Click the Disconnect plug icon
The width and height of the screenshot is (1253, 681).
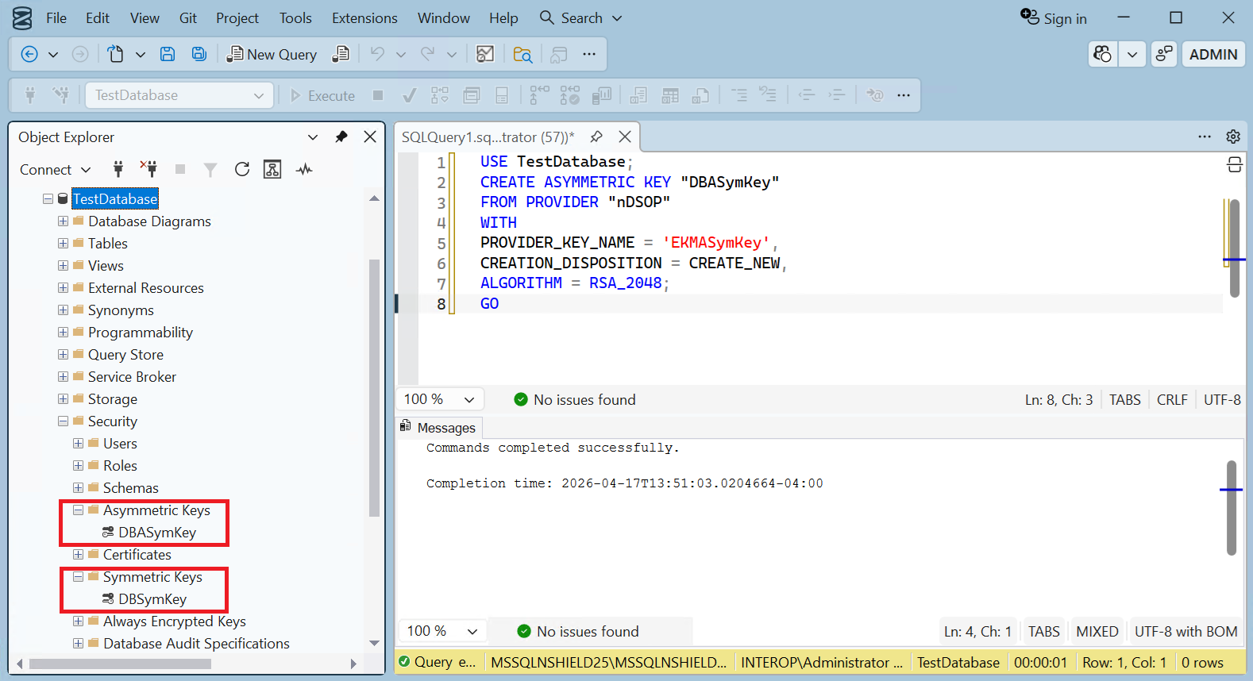[148, 169]
